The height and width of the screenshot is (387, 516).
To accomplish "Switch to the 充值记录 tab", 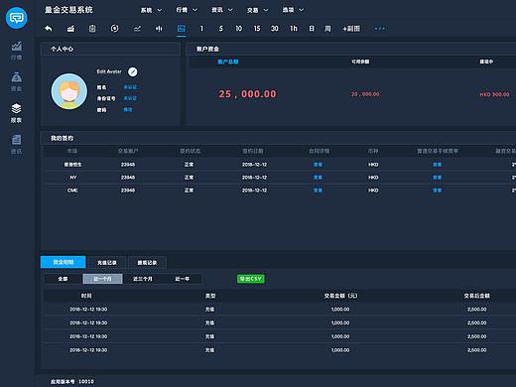I will coord(107,263).
